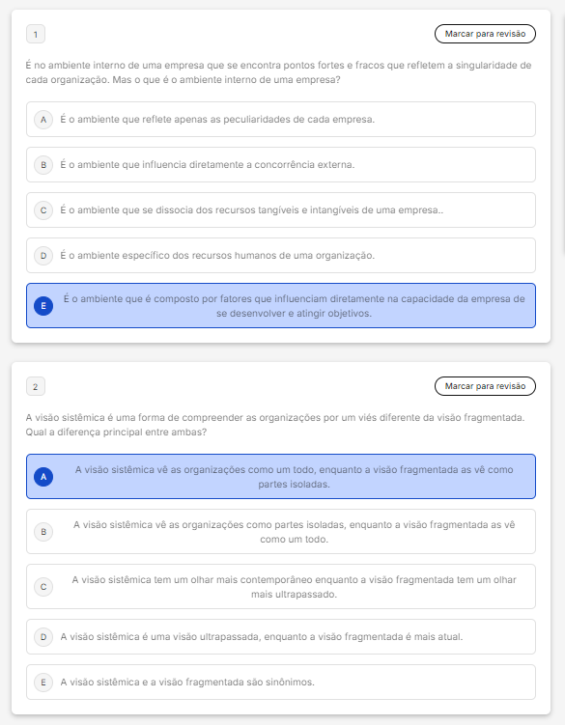The image size is (565, 725).
Task: Click the selected E circle in question 1
Action: (x=43, y=306)
